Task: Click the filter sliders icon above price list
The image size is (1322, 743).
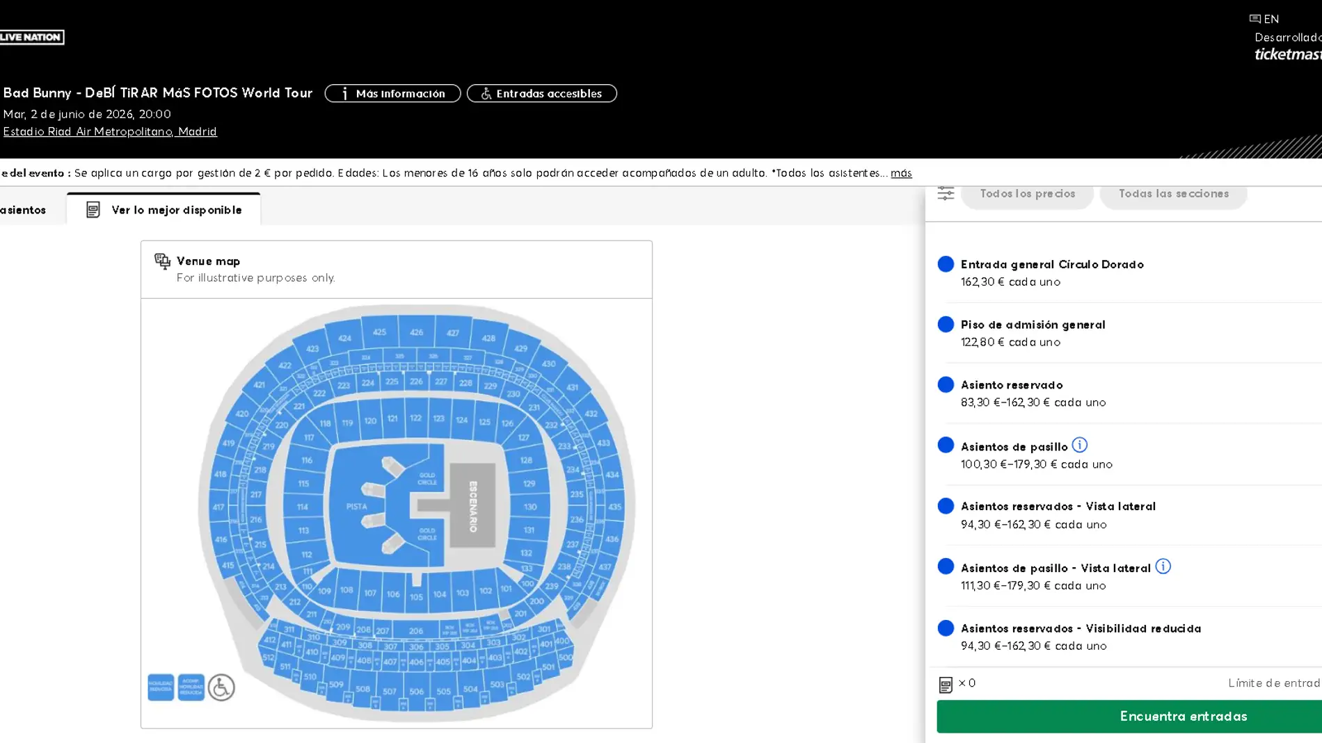Action: tap(945, 193)
